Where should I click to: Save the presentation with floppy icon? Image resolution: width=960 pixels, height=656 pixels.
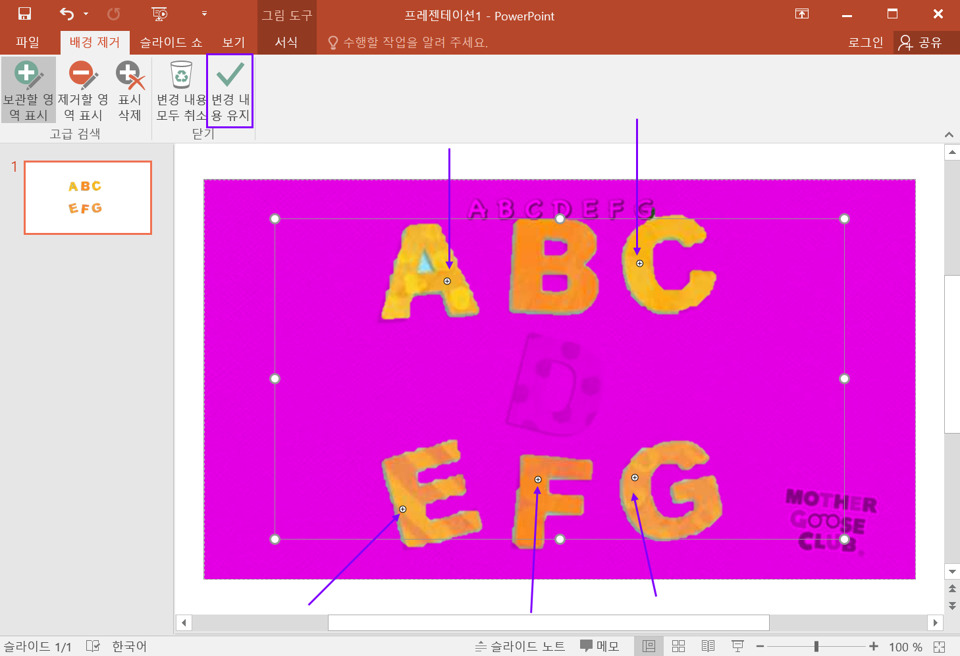tap(25, 14)
